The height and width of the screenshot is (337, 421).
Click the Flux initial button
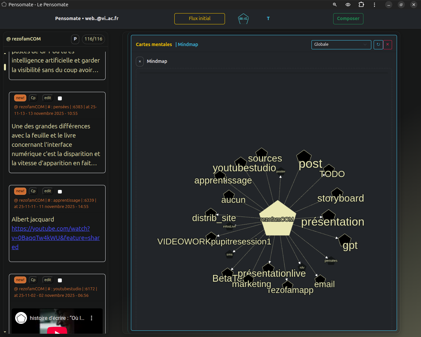(x=200, y=19)
